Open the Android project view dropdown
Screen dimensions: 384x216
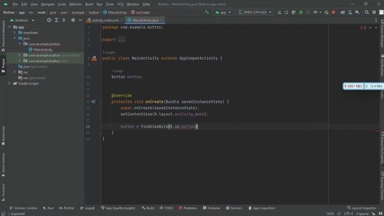pyautogui.click(x=22, y=20)
